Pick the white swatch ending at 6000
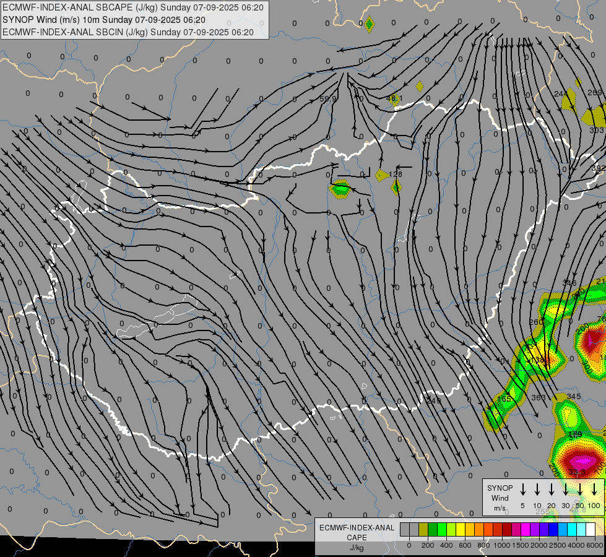The image size is (606, 557). [x=591, y=529]
